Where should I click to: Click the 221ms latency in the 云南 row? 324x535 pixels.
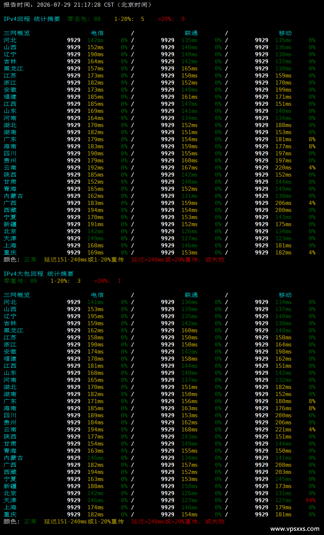pyautogui.click(x=283, y=430)
